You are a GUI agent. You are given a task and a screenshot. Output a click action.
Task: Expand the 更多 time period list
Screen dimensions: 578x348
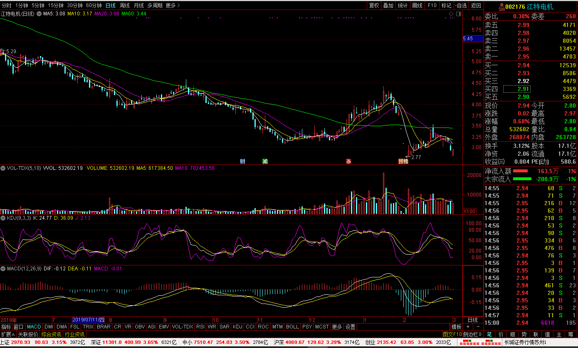pyautogui.click(x=173, y=5)
